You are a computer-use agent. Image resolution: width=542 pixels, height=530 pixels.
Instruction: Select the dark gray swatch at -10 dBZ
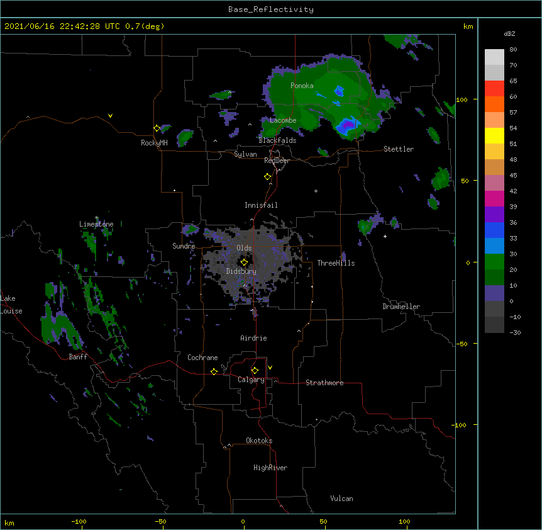(x=494, y=325)
